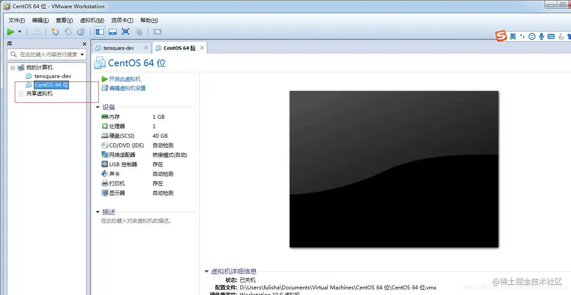Select tensquare-dev in the library tree
571x295 pixels.
point(53,76)
